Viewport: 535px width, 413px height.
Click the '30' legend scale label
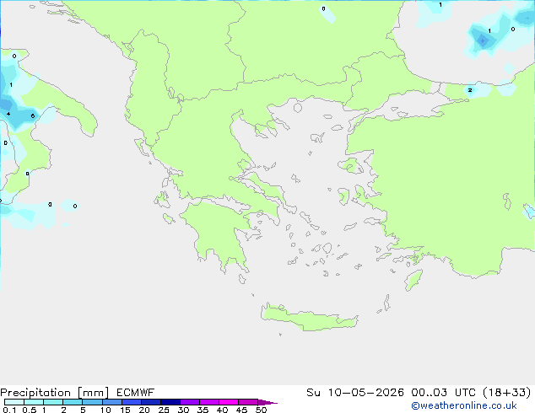coord(183,410)
